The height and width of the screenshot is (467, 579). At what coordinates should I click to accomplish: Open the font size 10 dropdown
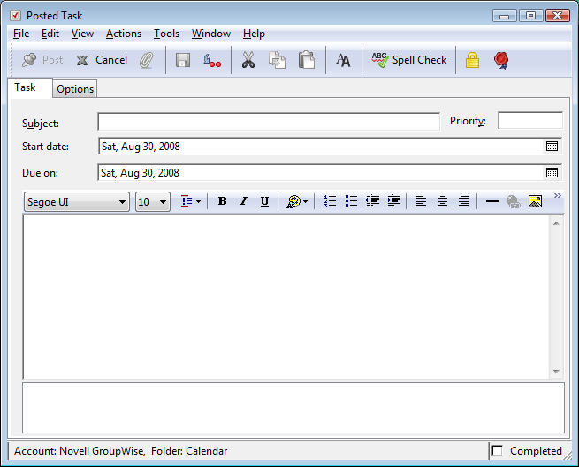pos(153,202)
